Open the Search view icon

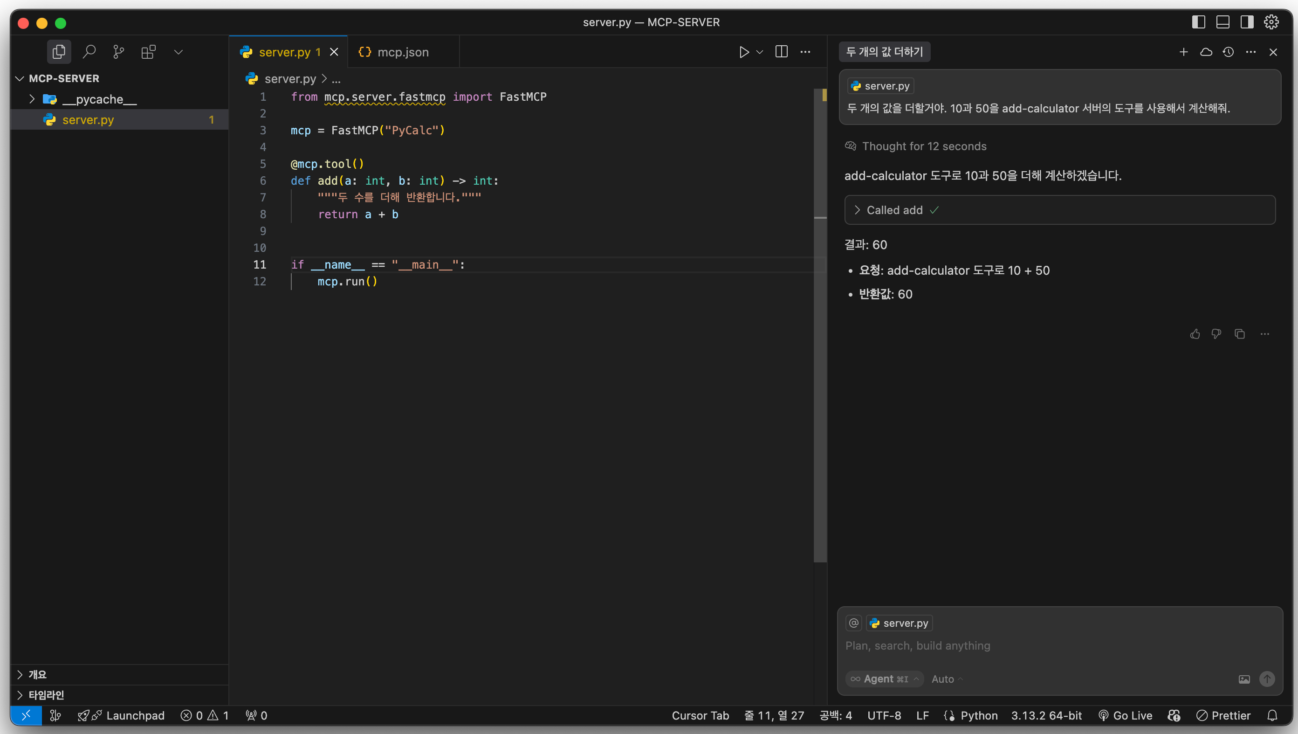click(89, 51)
